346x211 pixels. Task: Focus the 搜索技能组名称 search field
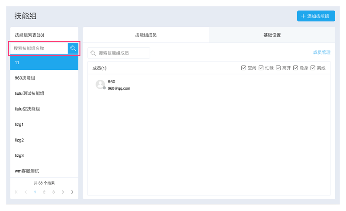(x=39, y=49)
